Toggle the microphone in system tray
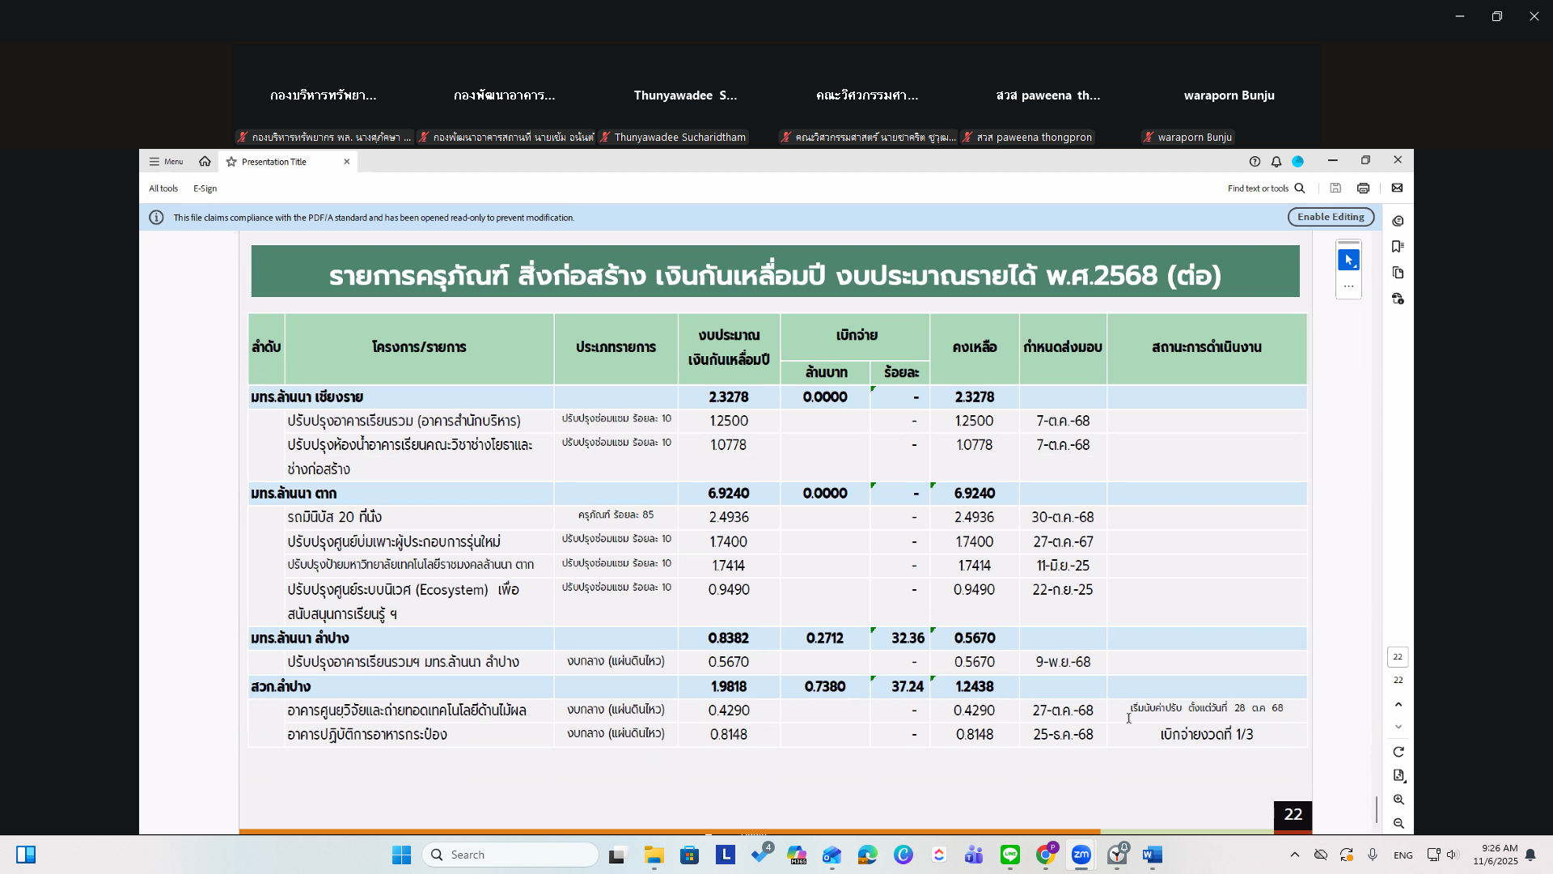This screenshot has width=1553, height=874. click(1373, 855)
